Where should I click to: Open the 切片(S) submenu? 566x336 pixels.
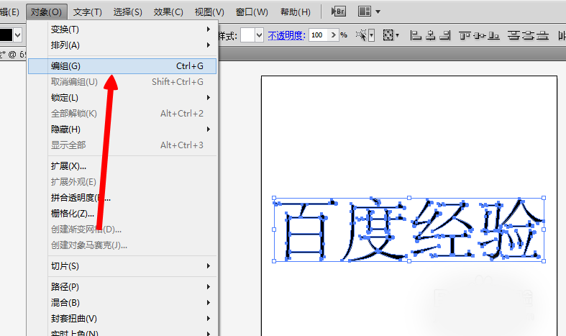tap(122, 266)
